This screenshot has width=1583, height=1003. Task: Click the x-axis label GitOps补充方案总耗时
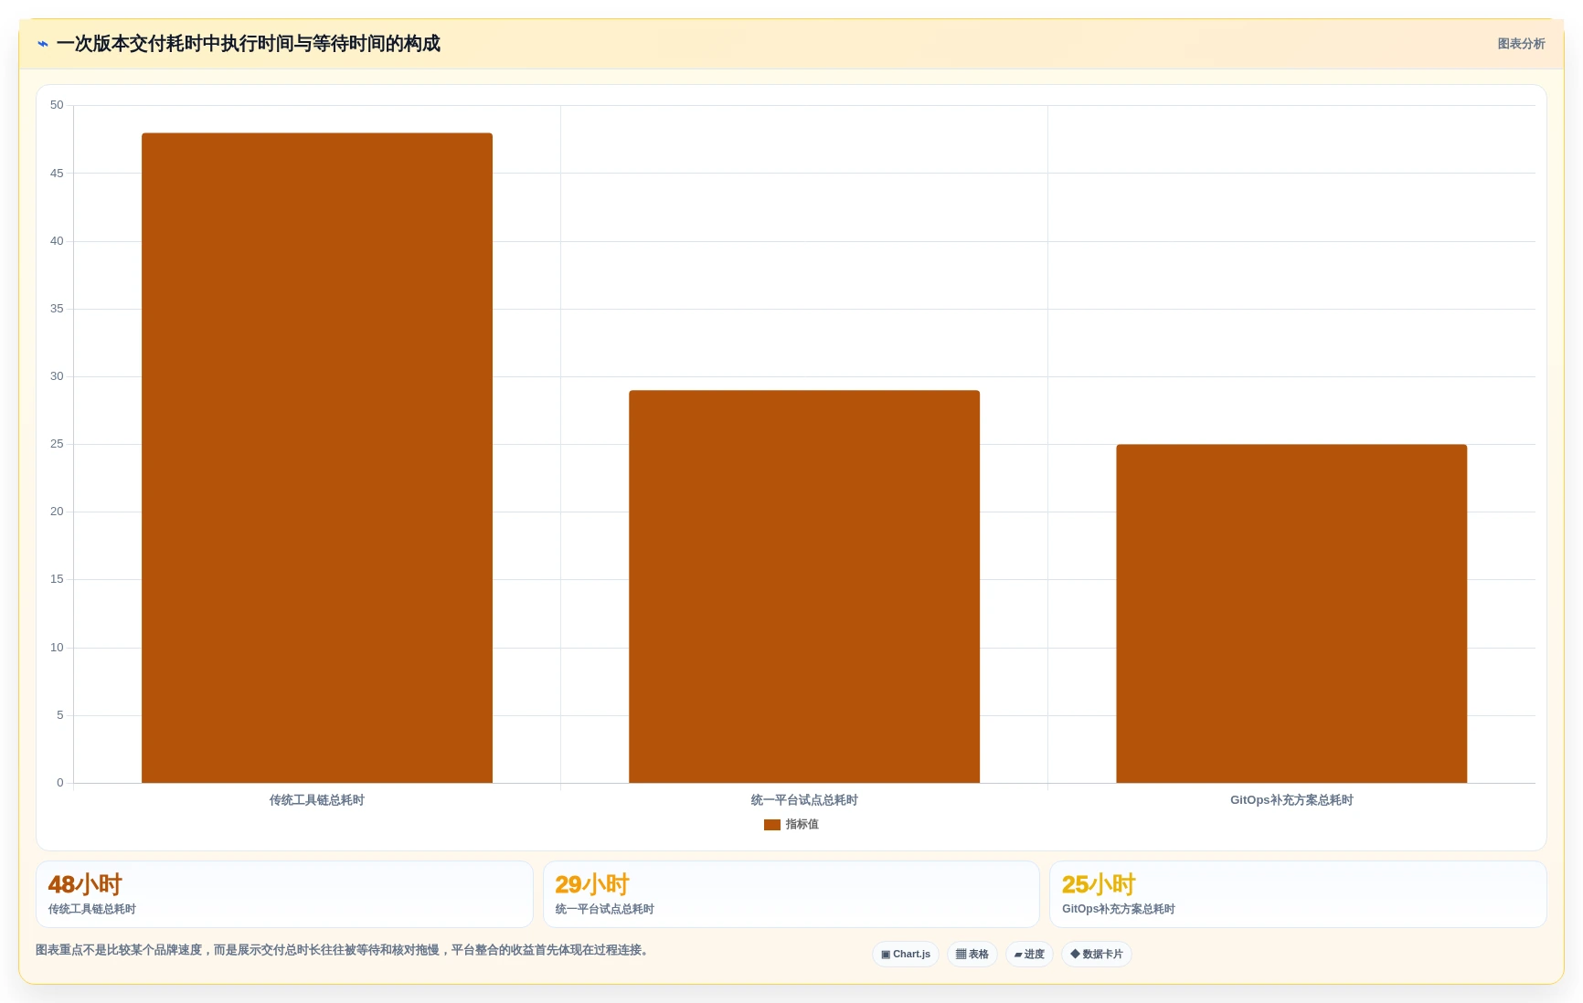click(x=1291, y=800)
